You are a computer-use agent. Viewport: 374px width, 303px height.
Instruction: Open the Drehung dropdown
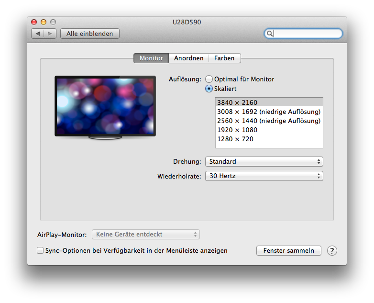point(264,162)
